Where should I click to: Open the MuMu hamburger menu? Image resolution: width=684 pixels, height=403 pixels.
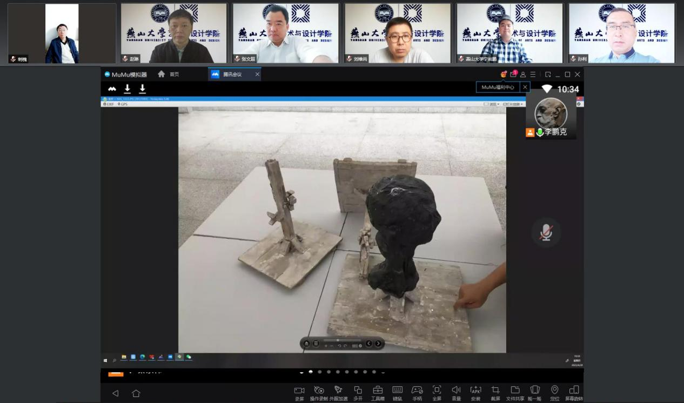[x=533, y=75]
